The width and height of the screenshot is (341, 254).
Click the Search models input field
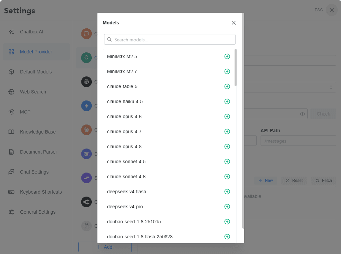tap(169, 40)
